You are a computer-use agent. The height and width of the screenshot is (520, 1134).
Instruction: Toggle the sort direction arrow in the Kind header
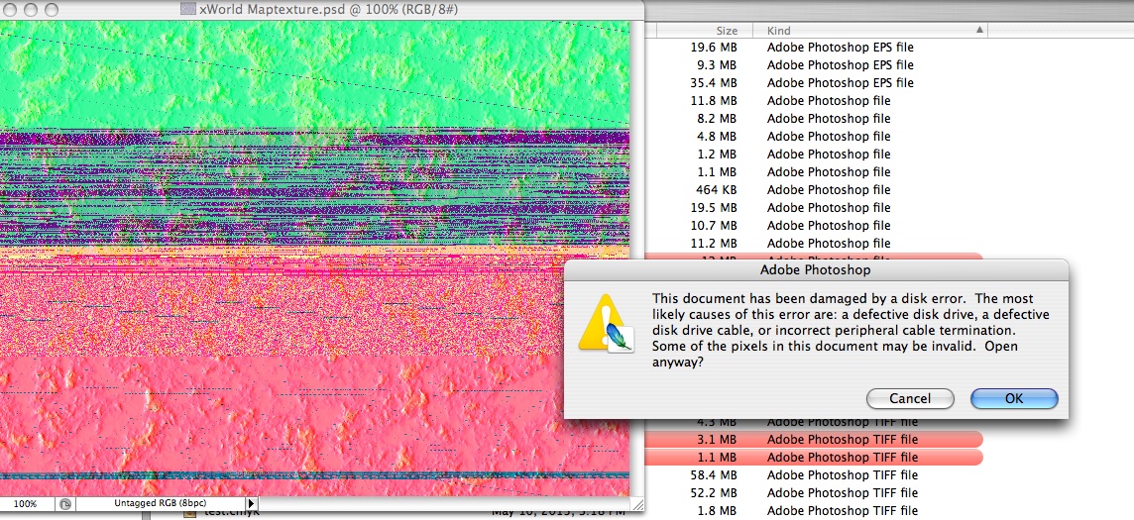[x=979, y=31]
